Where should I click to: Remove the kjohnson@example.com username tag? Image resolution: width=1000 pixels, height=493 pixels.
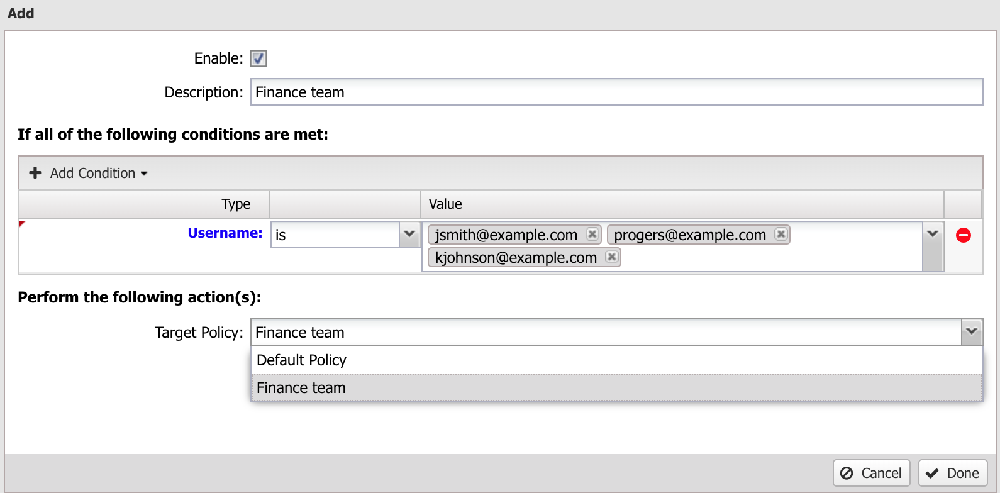[611, 257]
